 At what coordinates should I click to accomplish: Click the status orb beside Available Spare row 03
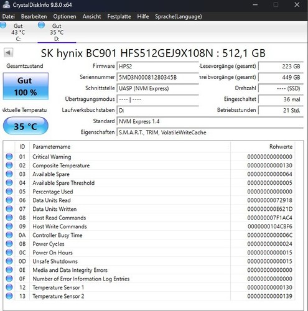click(x=9, y=174)
